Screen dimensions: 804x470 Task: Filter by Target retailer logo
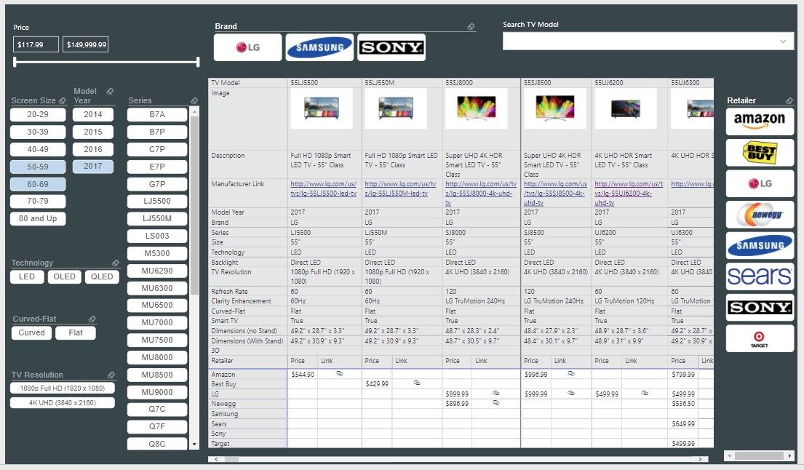point(760,338)
